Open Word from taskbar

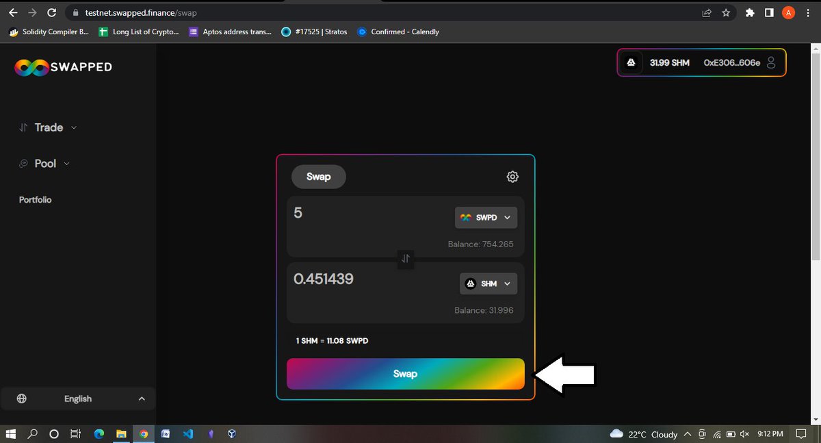click(165, 433)
